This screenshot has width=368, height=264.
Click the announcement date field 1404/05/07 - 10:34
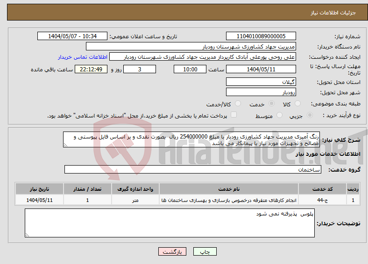[72, 36]
